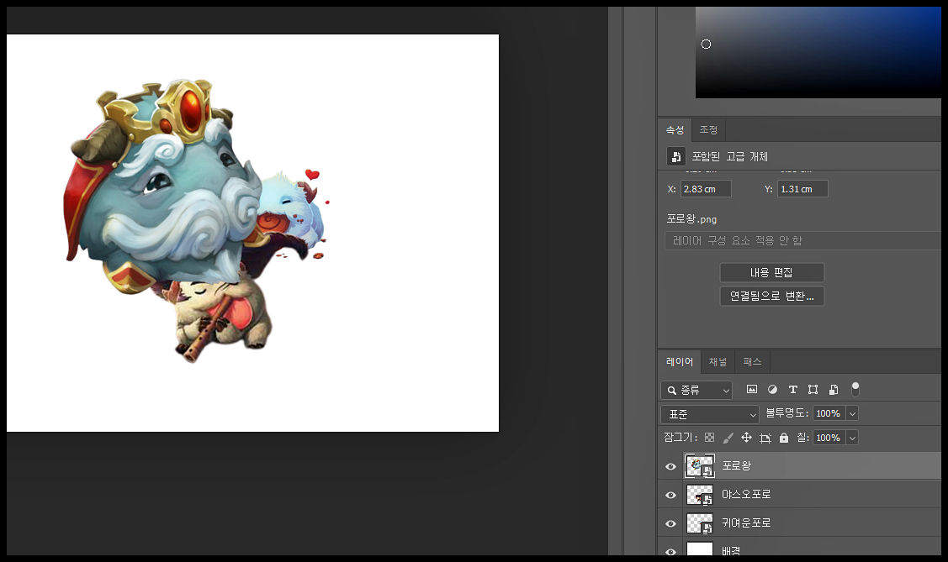Click the 불투명도 label
This screenshot has width=948, height=562.
(786, 413)
